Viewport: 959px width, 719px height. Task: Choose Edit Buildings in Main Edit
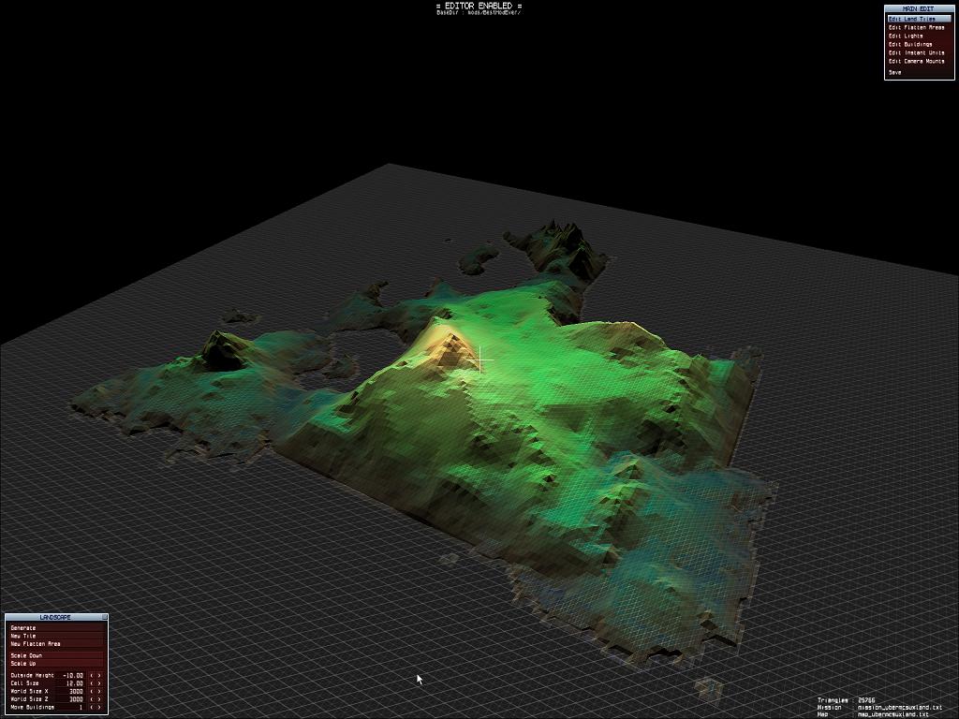920,45
